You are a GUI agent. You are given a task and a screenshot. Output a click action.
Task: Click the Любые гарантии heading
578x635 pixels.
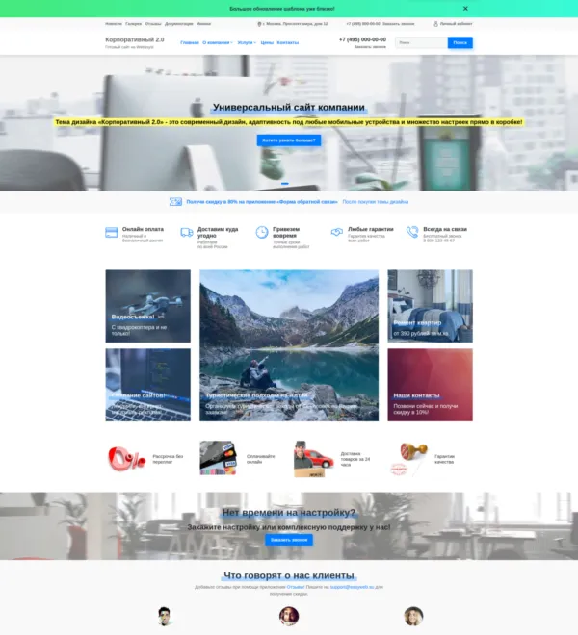(x=370, y=229)
